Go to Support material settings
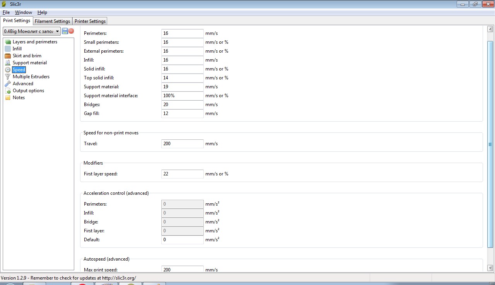495x285 pixels. tap(29, 63)
